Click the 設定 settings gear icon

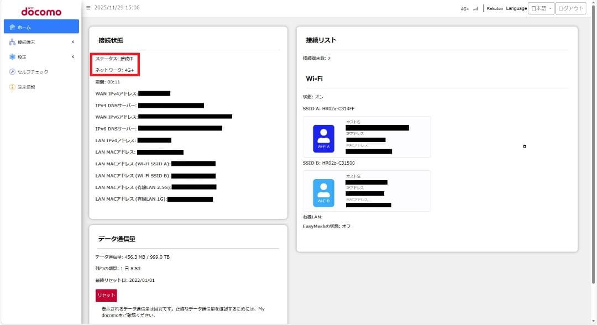12,56
